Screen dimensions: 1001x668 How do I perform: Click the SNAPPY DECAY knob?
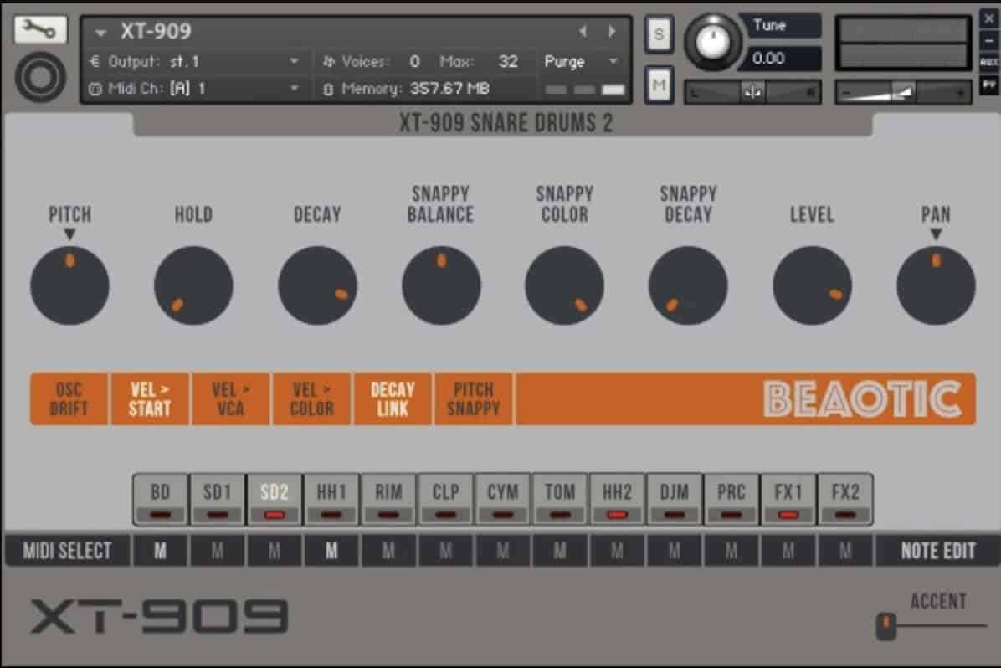pyautogui.click(x=688, y=285)
